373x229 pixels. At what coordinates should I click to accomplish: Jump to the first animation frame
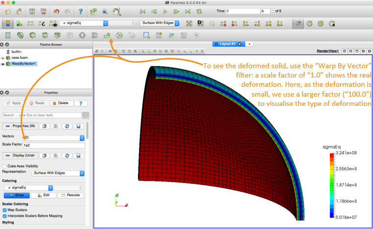tap(142, 11)
